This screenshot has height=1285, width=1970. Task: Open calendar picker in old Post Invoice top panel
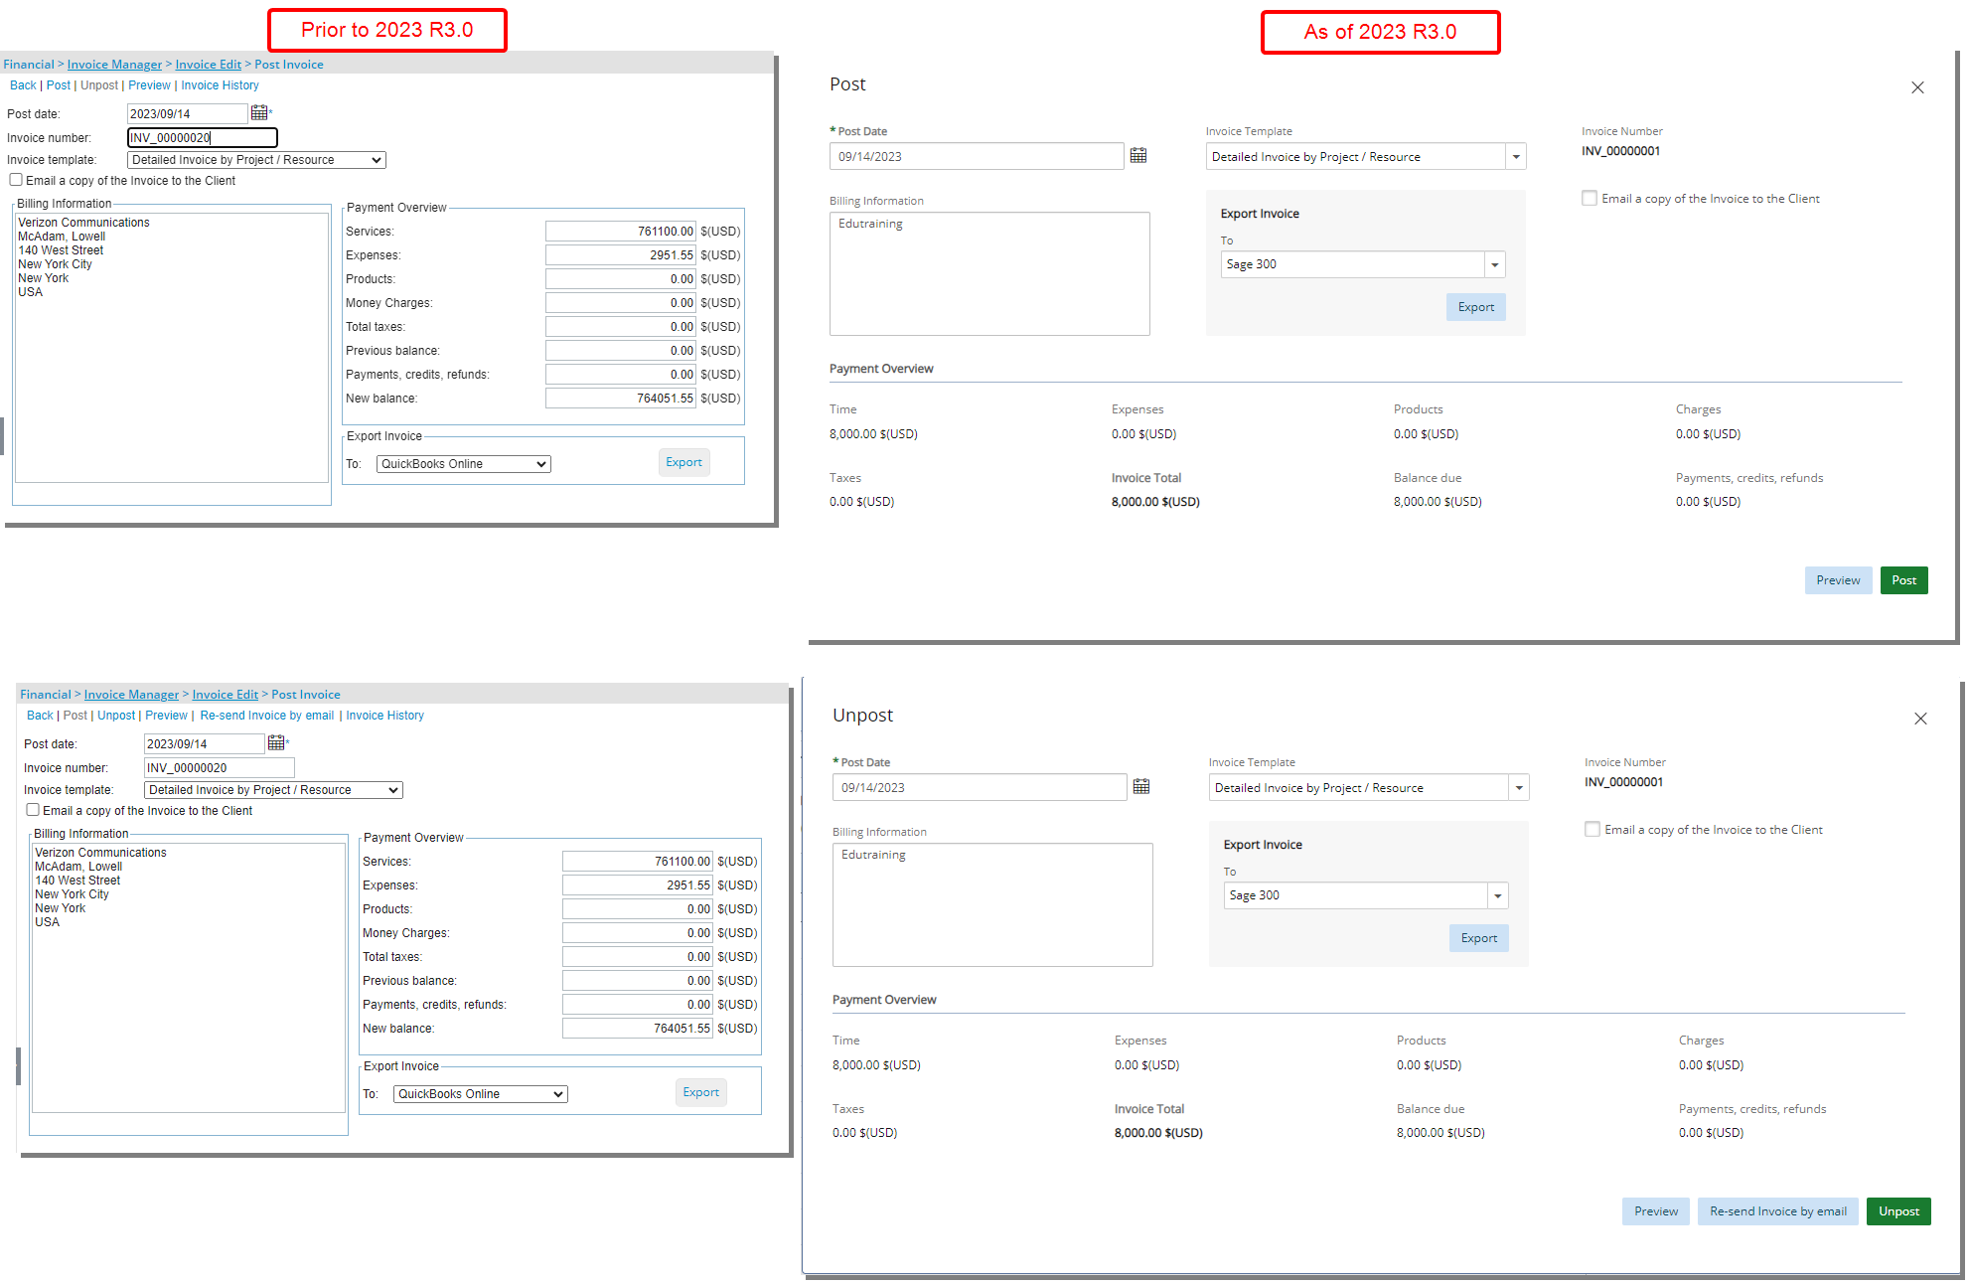259,112
